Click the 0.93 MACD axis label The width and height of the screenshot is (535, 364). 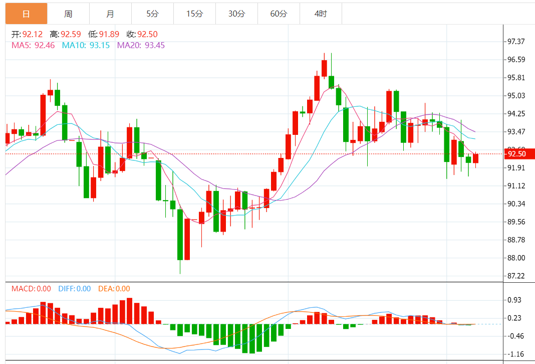514,300
